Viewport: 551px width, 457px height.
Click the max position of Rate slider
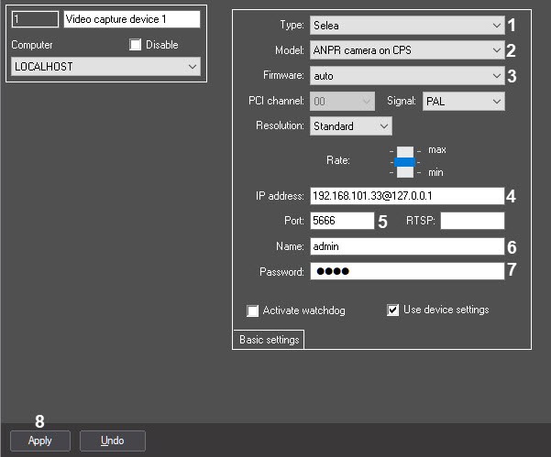click(405, 150)
